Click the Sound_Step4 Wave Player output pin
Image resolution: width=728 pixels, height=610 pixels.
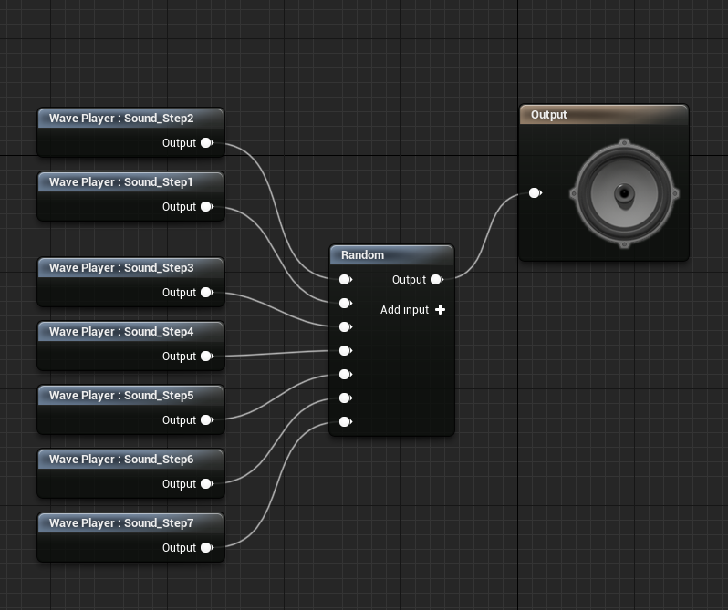(207, 357)
